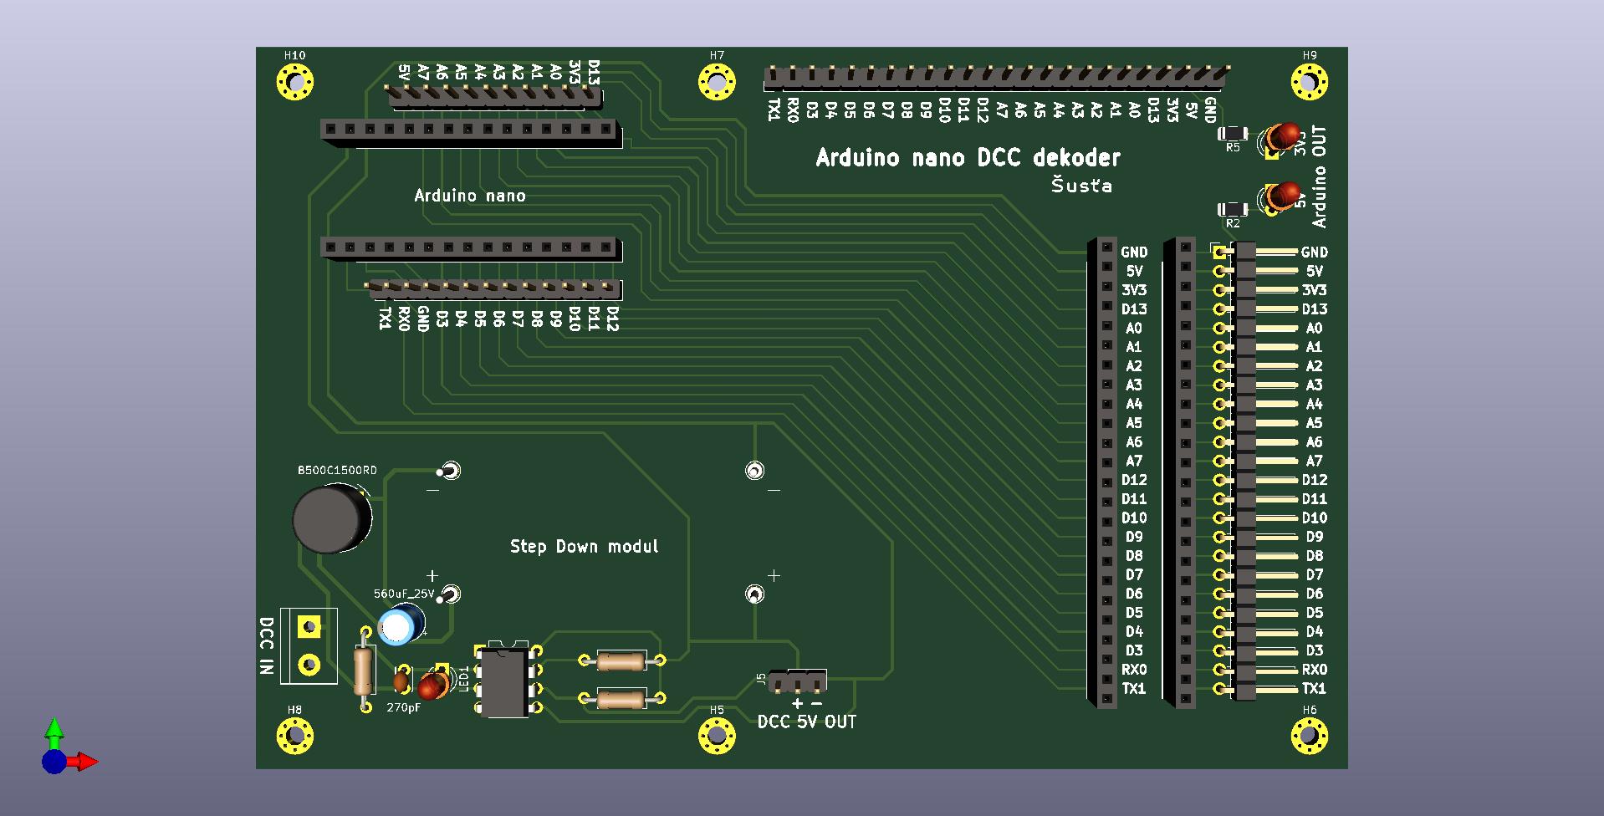The height and width of the screenshot is (816, 1604).
Task: Select the R2 surface-mount resistor body
Action: pos(1233,209)
